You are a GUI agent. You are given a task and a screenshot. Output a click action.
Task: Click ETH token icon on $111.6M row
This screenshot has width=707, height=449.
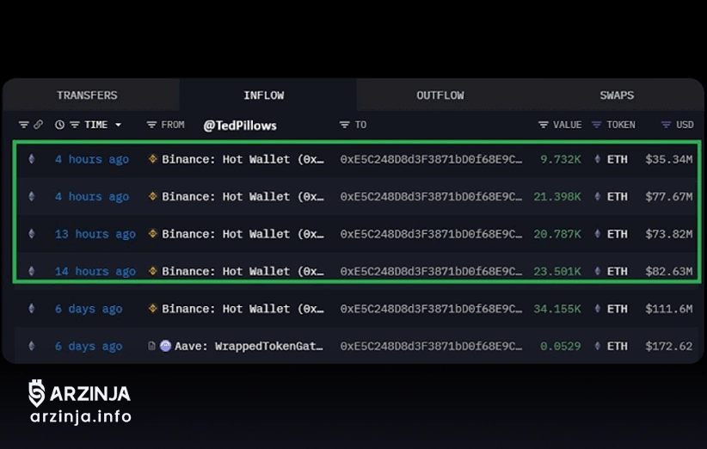598,309
